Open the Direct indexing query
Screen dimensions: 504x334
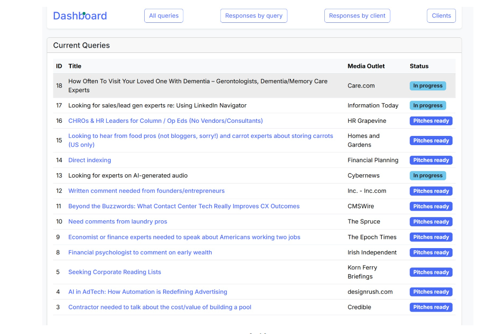click(89, 160)
